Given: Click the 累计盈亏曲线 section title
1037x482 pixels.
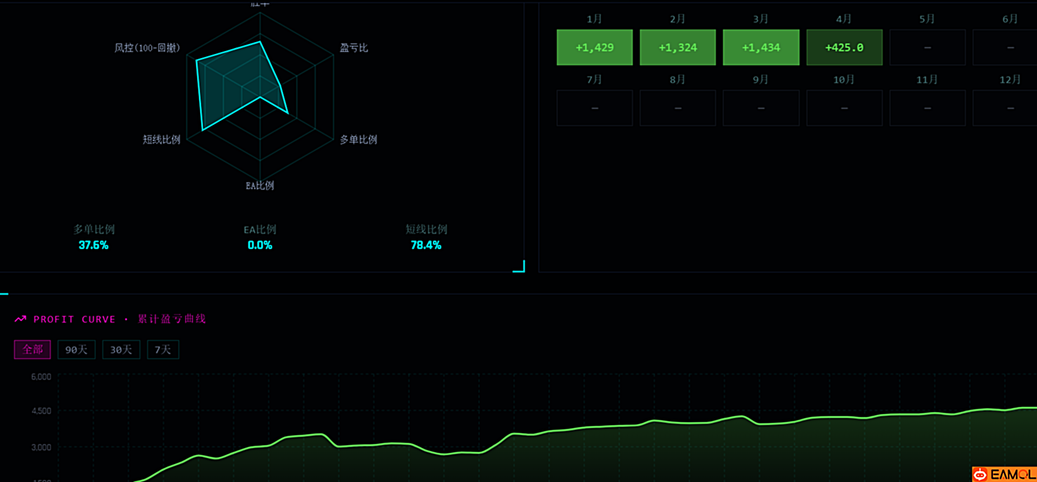Looking at the screenshot, I should pos(171,319).
